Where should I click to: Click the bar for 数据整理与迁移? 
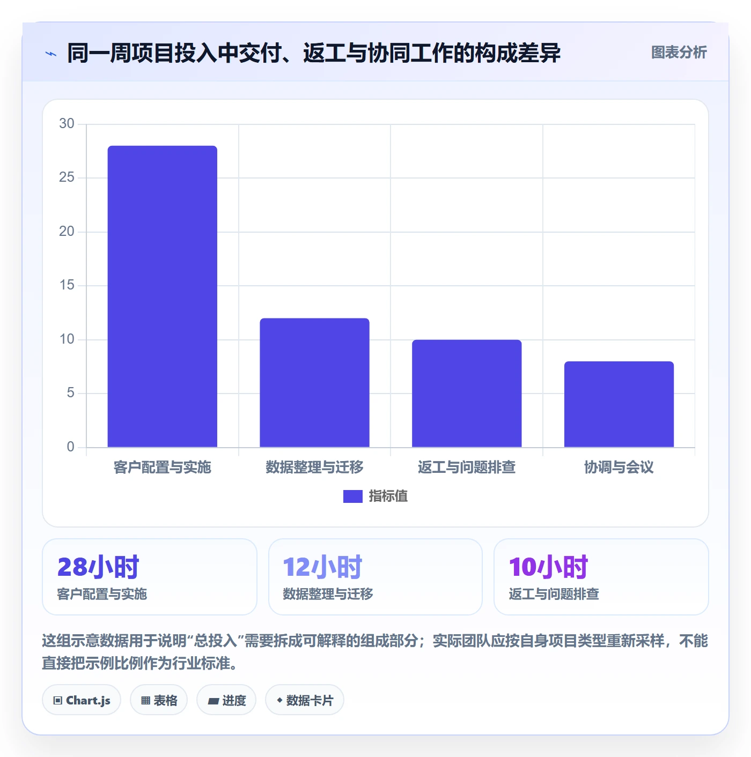point(314,383)
